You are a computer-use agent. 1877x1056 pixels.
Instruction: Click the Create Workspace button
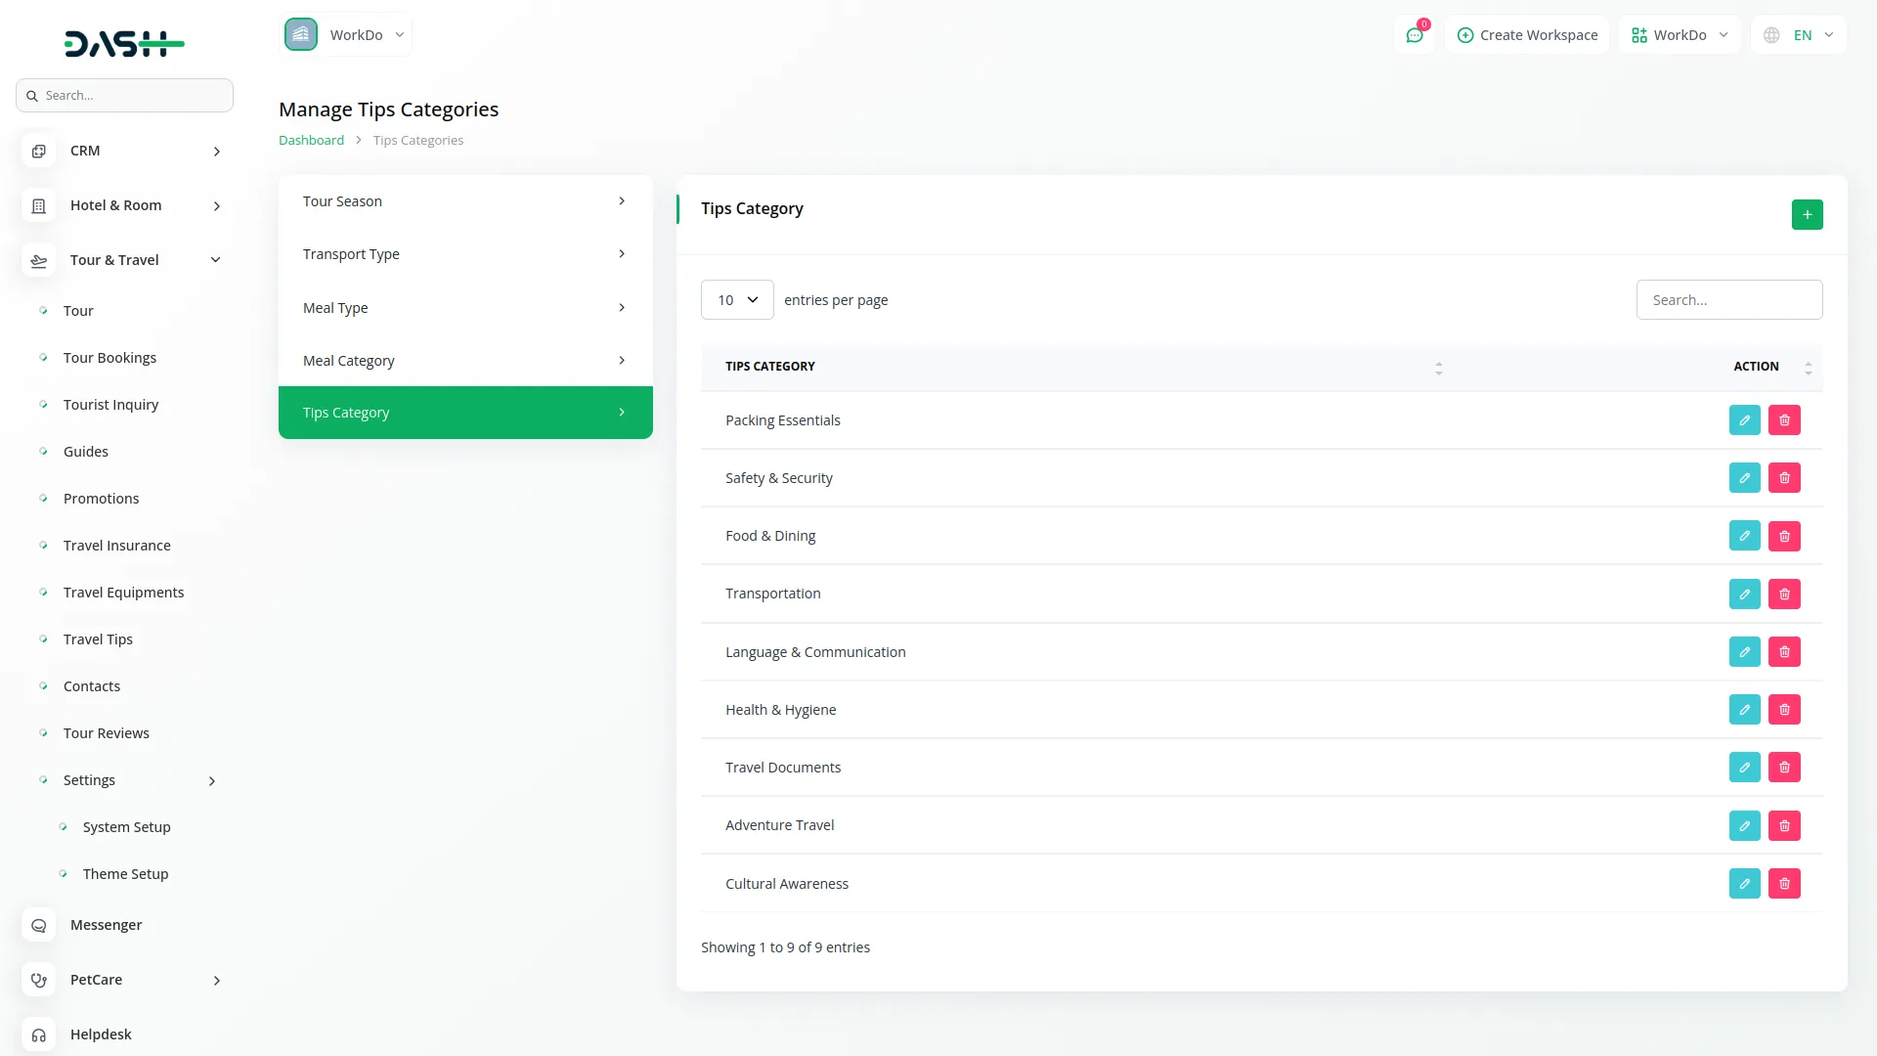(1527, 35)
